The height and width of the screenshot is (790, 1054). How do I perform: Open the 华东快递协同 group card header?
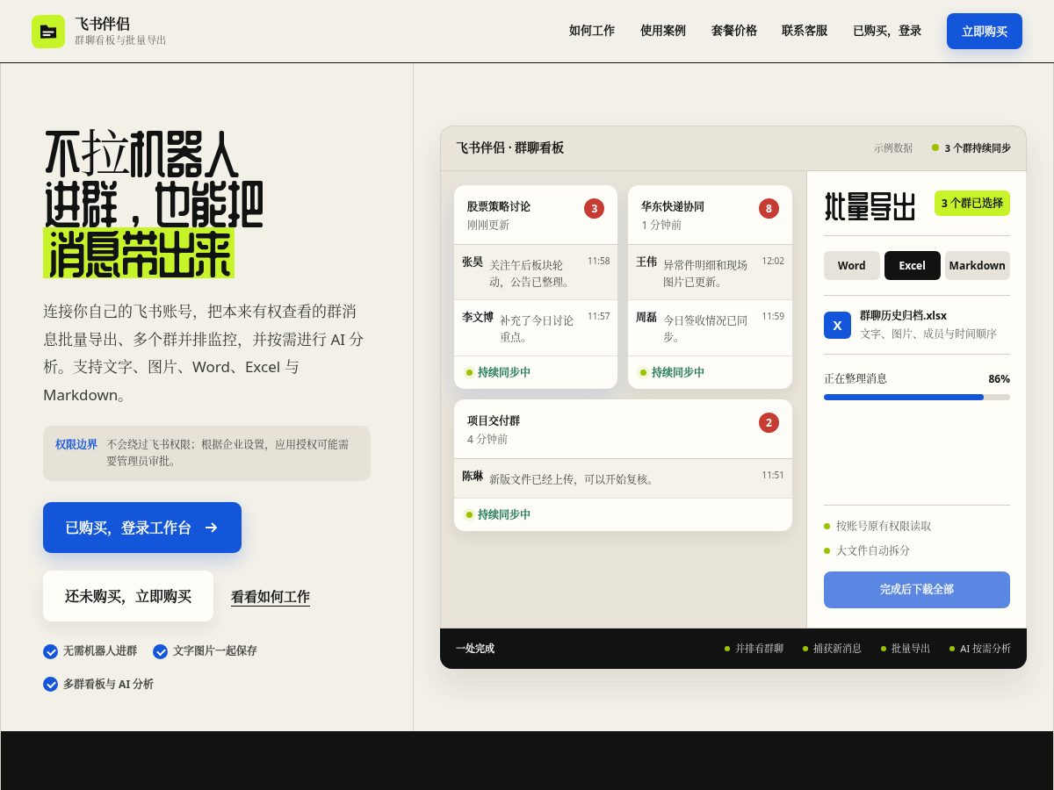click(710, 215)
